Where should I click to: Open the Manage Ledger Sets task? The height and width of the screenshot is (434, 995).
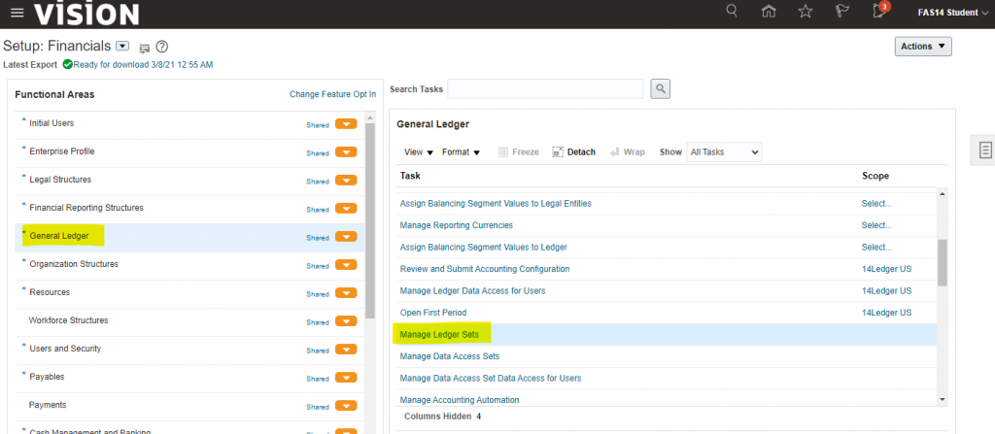445,335
